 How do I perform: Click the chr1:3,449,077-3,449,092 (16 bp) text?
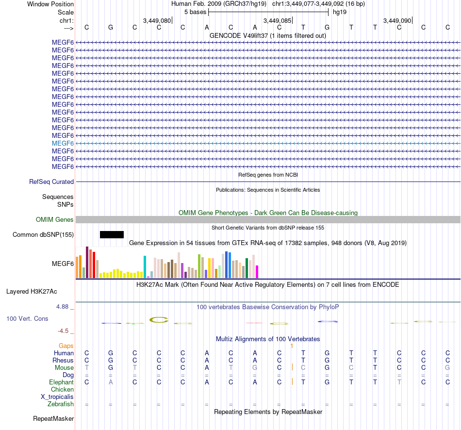point(318,4)
